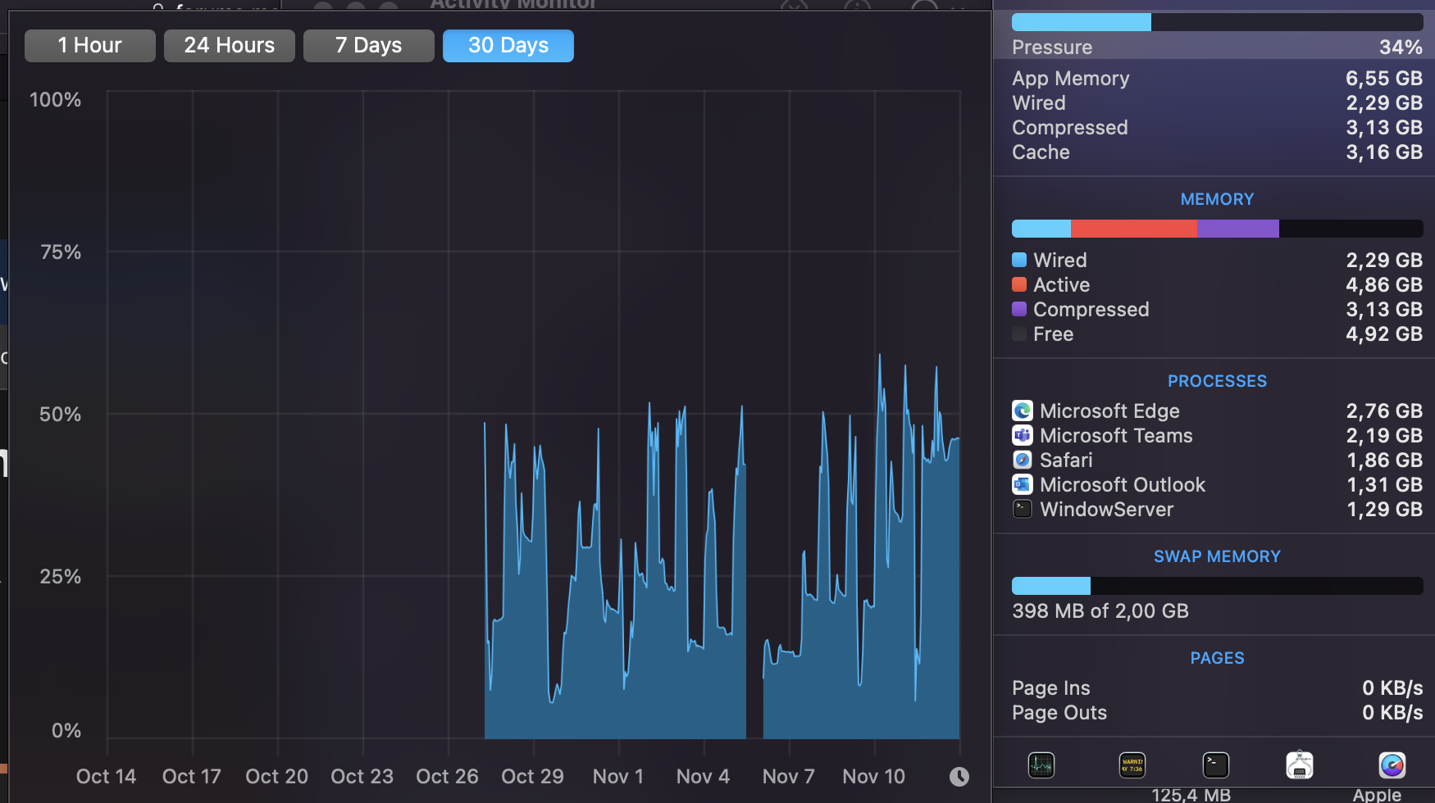The width and height of the screenshot is (1435, 803).
Task: Open Activity Monitor from the bottom icon row
Action: coord(1041,765)
